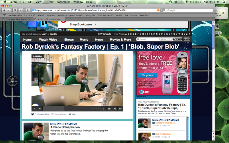Click the Detach Video icon

(x=52, y=114)
